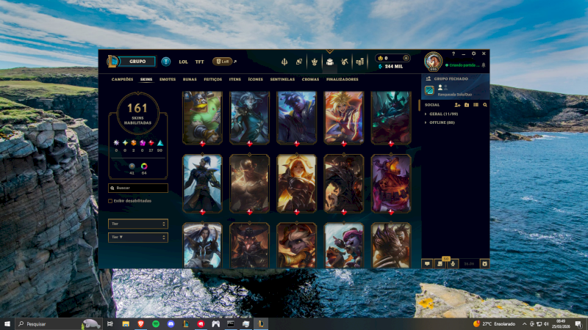Show hidden system tray icons
Viewport: 588px width, 330px height.
click(524, 323)
